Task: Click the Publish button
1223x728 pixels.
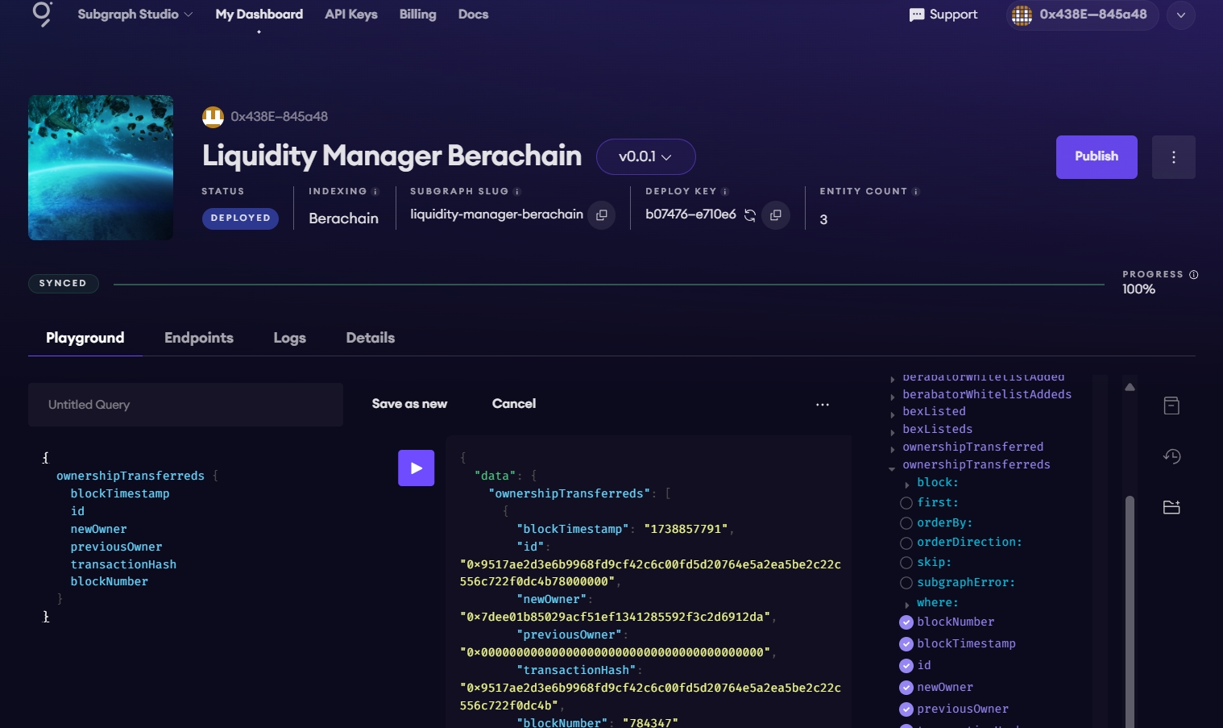Action: (x=1097, y=157)
